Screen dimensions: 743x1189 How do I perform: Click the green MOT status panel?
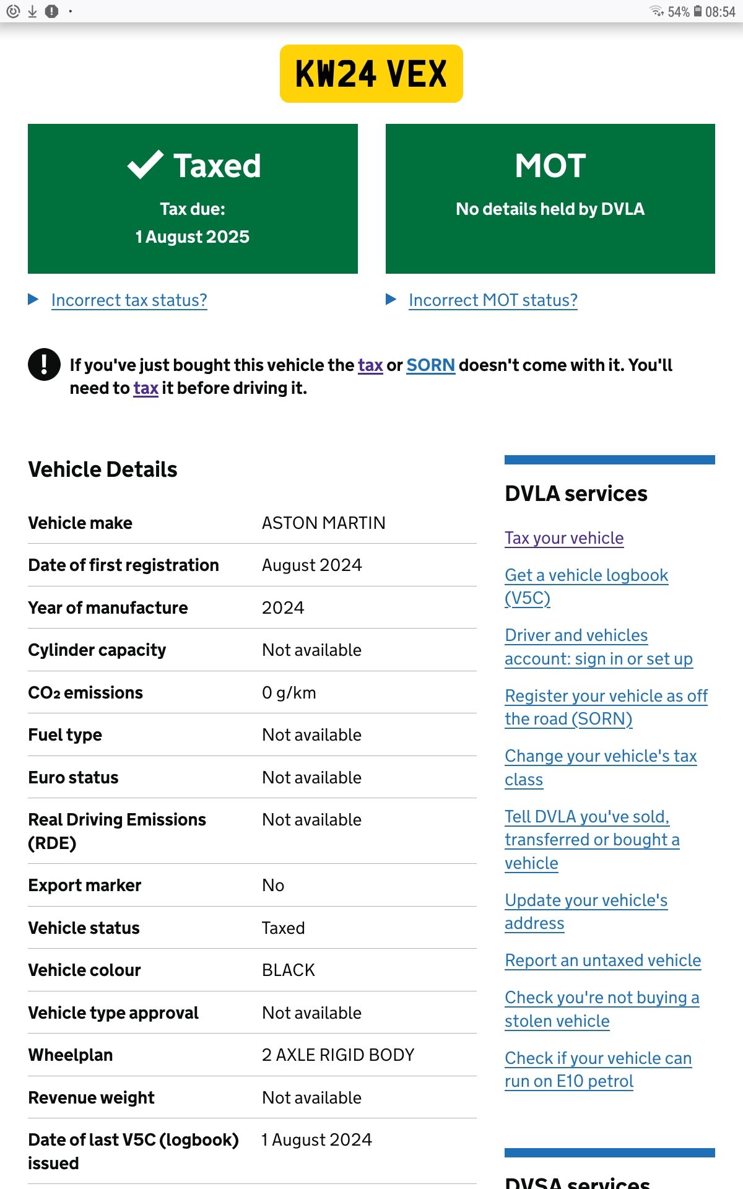click(x=550, y=198)
